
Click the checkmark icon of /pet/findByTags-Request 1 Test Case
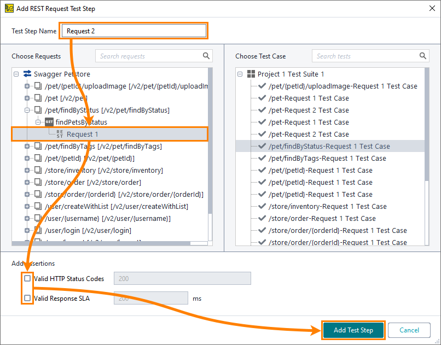coord(262,158)
